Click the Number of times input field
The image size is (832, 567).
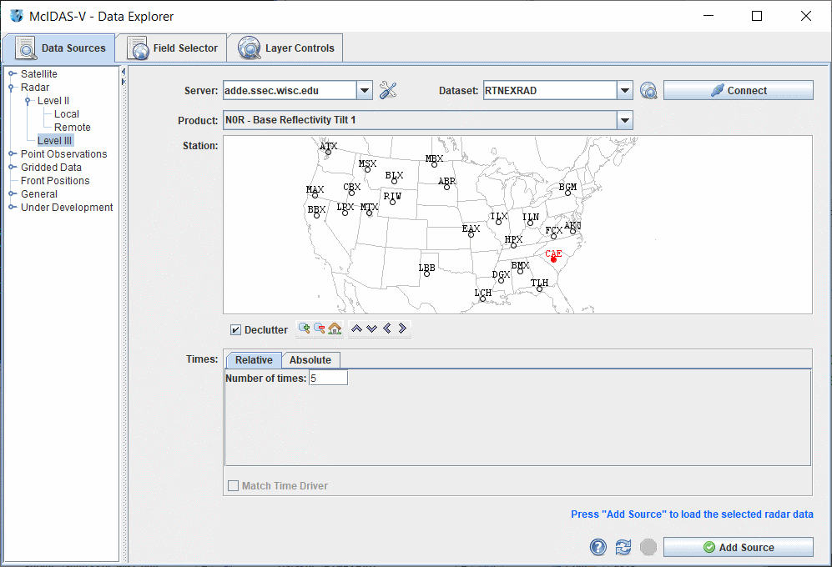coord(328,379)
